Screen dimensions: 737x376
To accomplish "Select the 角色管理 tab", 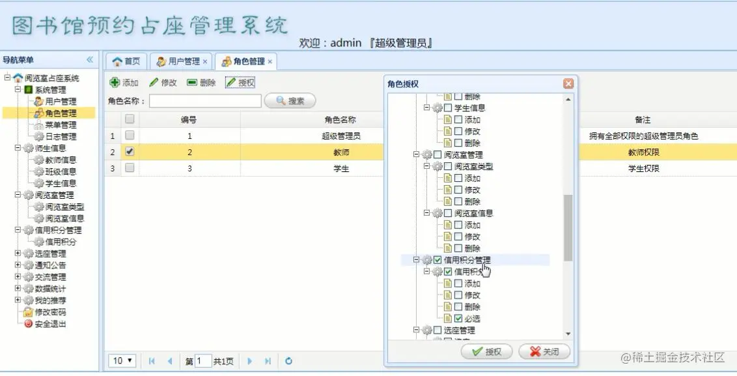I will tap(246, 62).
